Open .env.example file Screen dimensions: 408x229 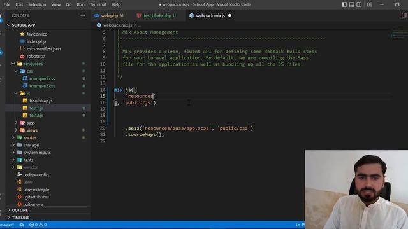36,190
